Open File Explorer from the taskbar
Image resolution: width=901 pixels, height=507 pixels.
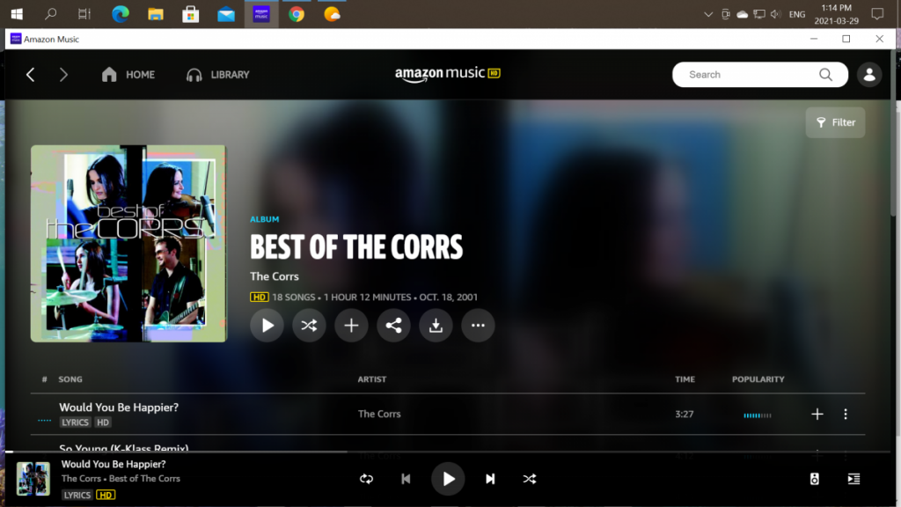(156, 14)
